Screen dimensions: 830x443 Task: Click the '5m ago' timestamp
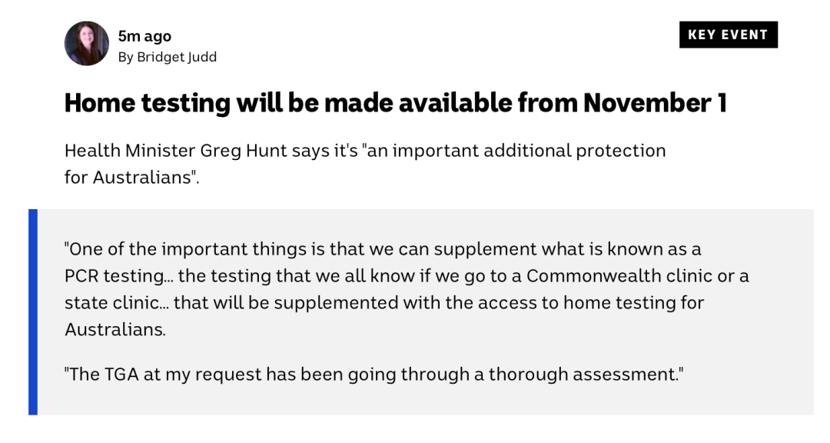pyautogui.click(x=144, y=36)
